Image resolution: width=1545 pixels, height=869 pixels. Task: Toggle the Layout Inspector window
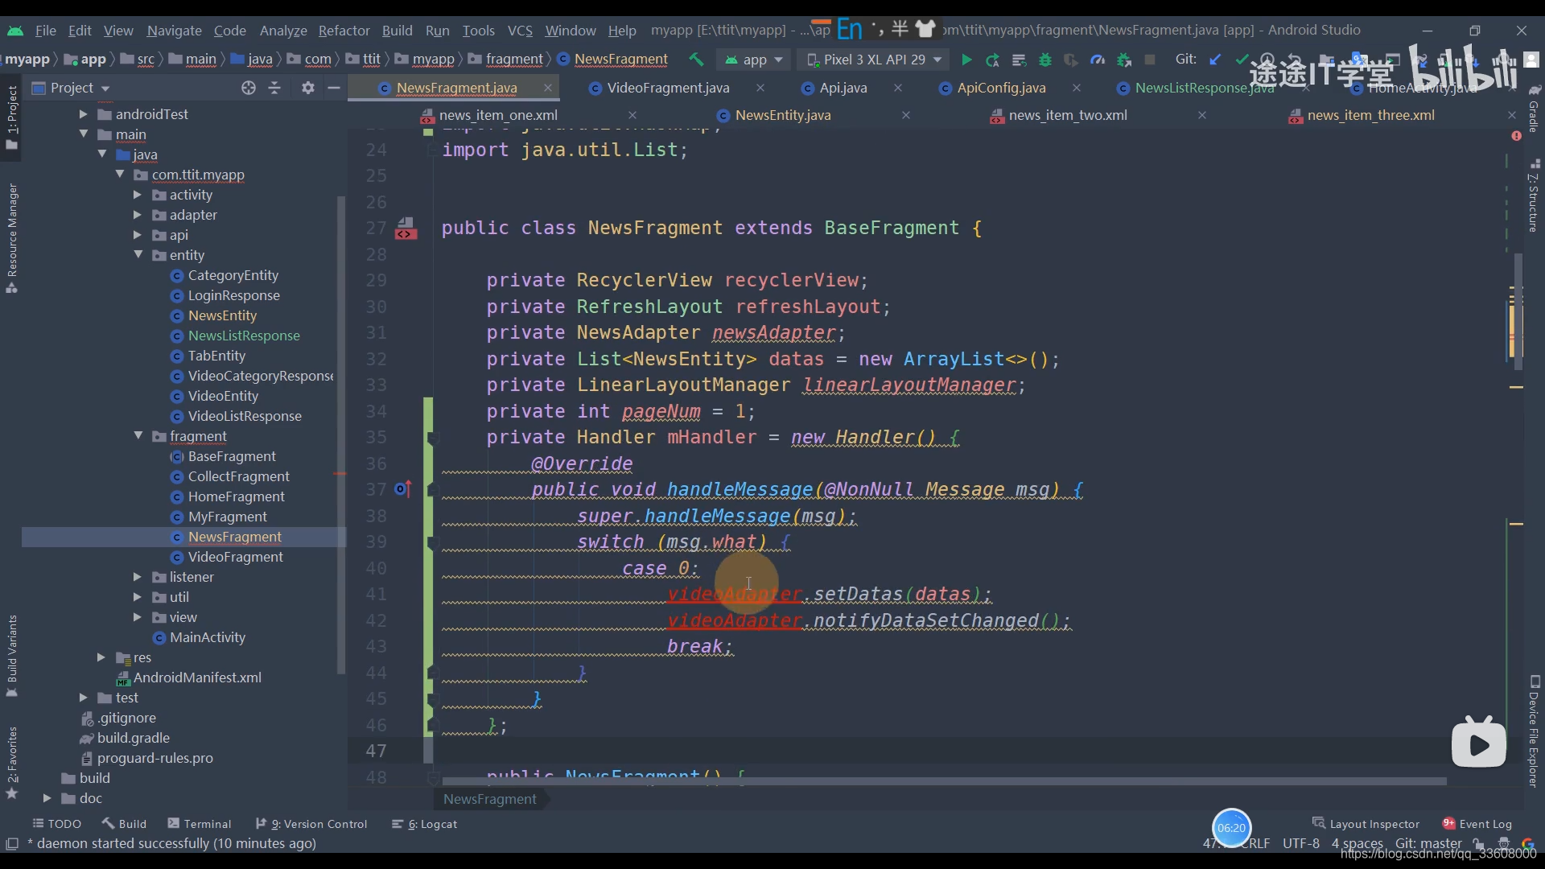point(1366,824)
